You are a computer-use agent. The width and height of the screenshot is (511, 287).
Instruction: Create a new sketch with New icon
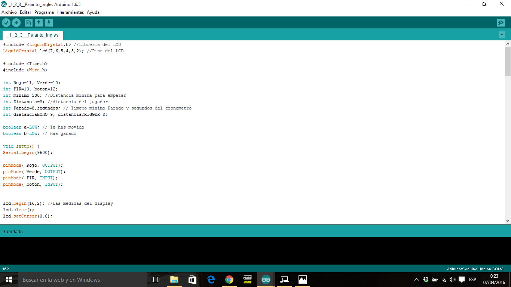[x=28, y=23]
